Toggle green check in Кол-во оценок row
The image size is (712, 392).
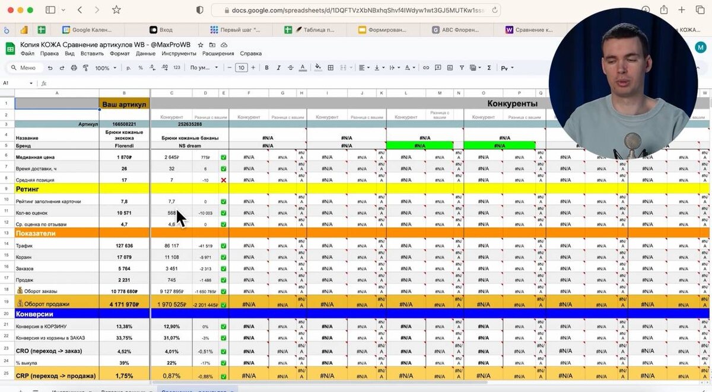[224, 213]
